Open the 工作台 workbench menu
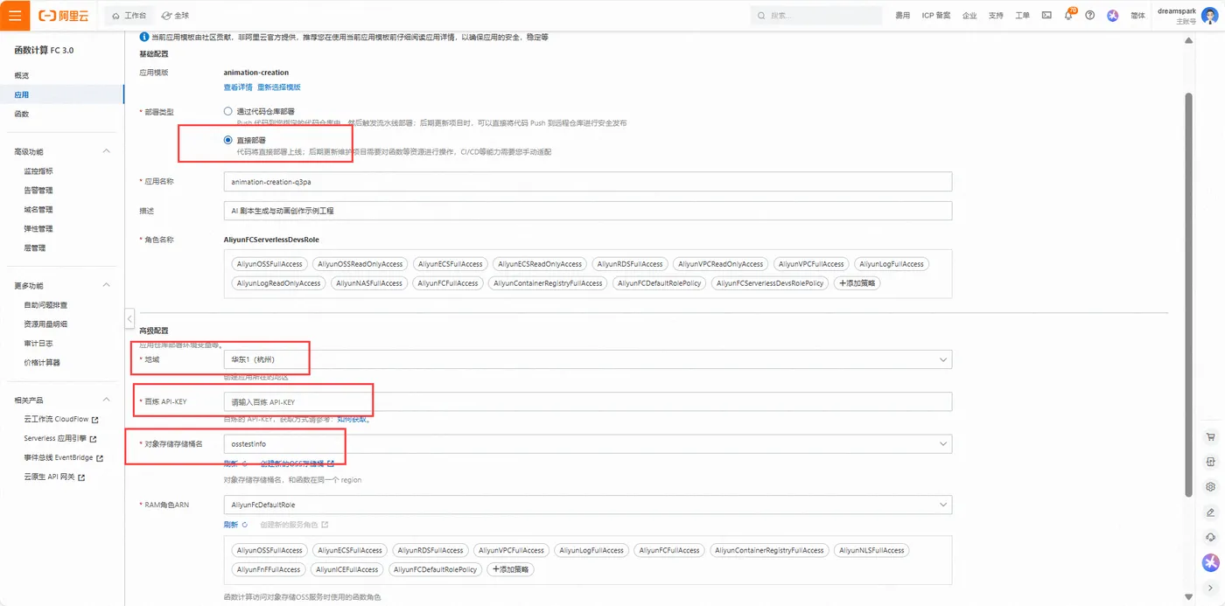1225x606 pixels. (130, 16)
